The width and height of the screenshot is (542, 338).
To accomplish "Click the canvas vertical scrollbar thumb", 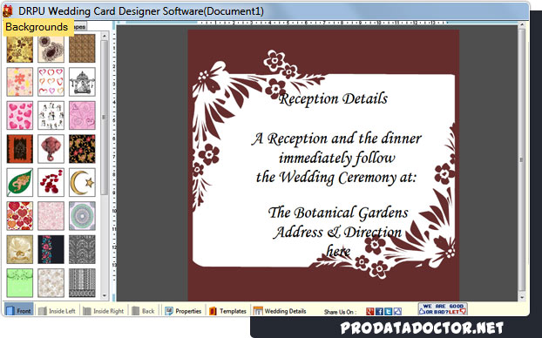I will pyautogui.click(x=522, y=159).
